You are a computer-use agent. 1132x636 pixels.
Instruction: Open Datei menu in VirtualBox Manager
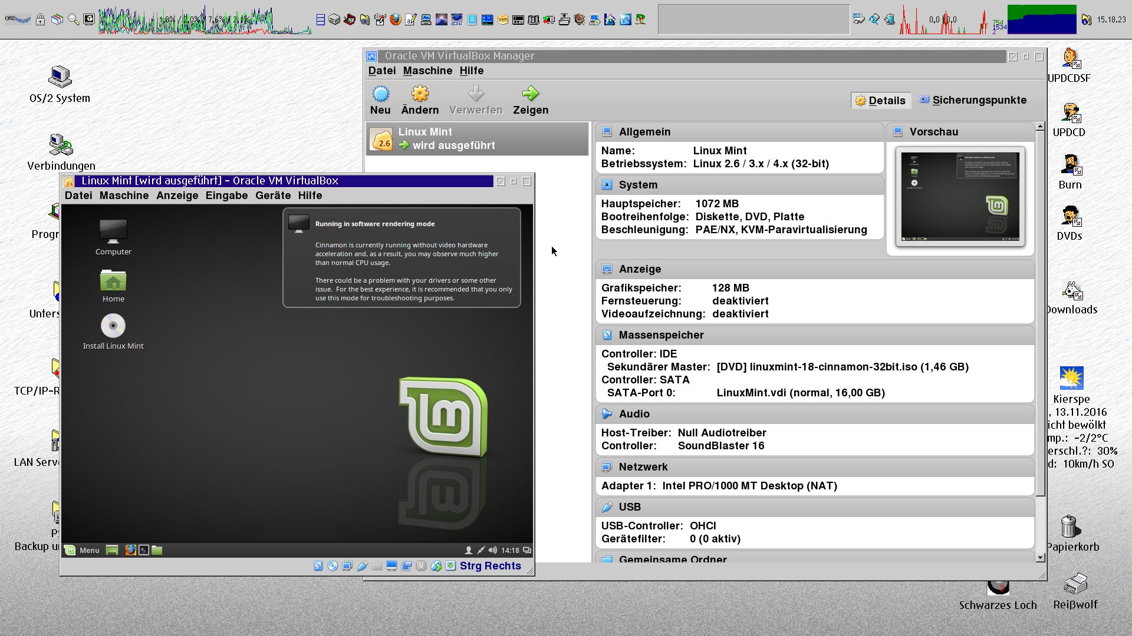tap(382, 71)
